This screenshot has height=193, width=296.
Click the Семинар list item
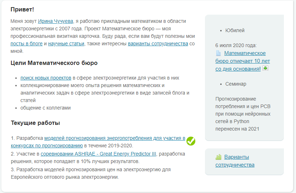tap(236, 84)
